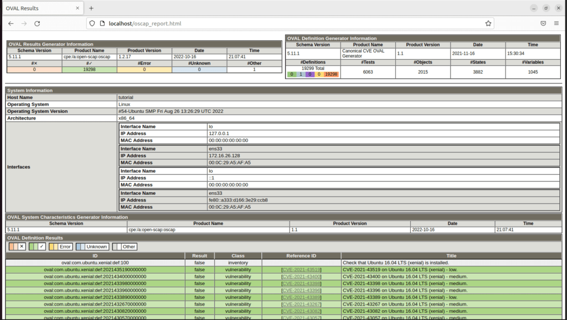The image size is (567, 320).
Task: Click the IP address 172.16.26.128
Action: click(224, 156)
